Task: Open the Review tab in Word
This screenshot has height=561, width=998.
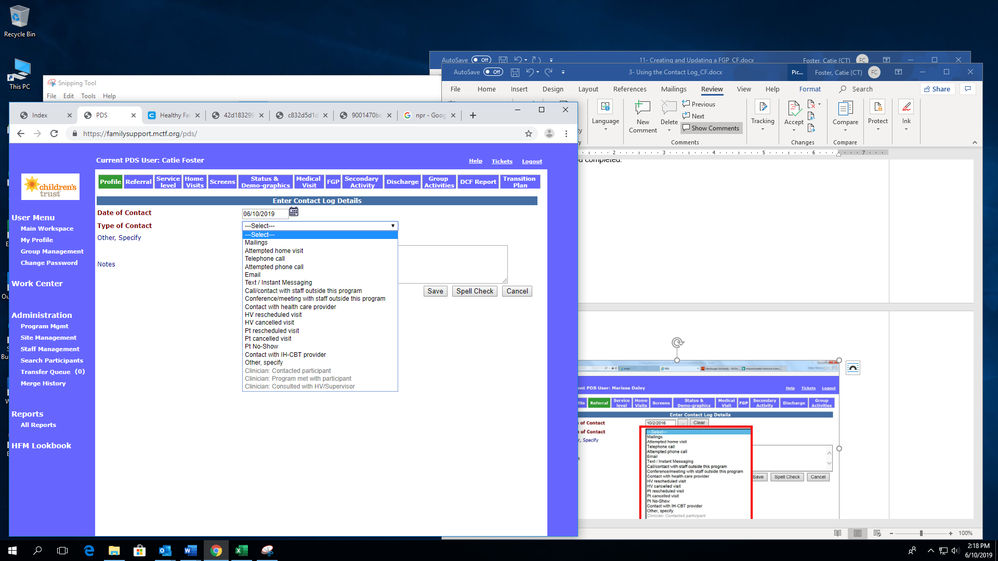Action: point(712,89)
